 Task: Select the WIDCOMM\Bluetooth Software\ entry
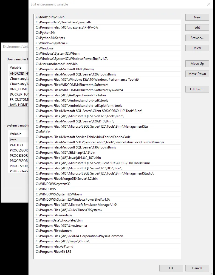107,85
